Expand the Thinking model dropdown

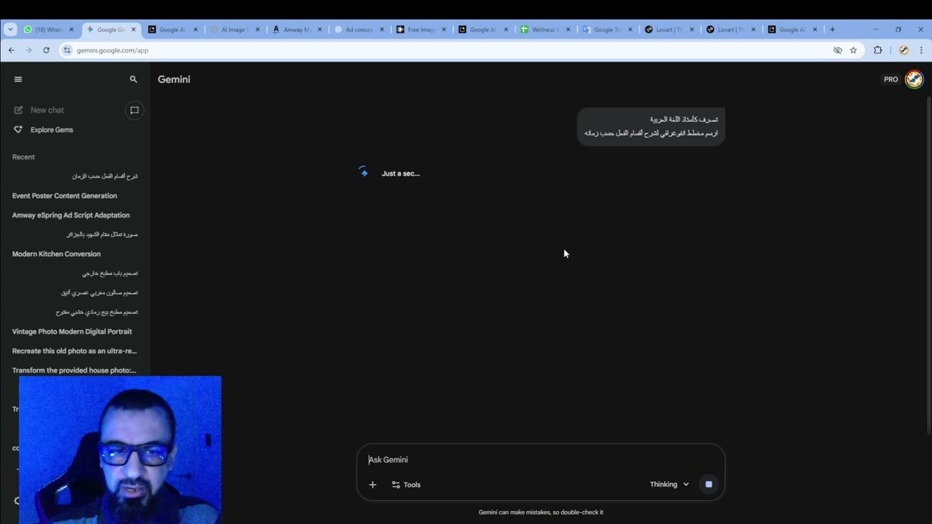[x=669, y=485]
